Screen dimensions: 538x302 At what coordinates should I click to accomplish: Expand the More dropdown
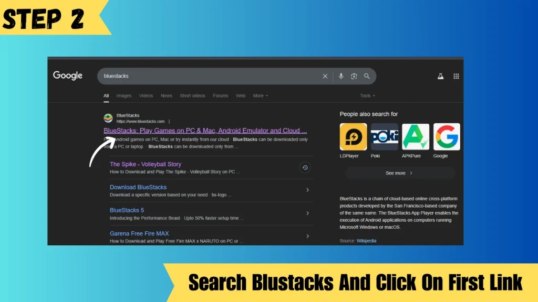(x=261, y=95)
